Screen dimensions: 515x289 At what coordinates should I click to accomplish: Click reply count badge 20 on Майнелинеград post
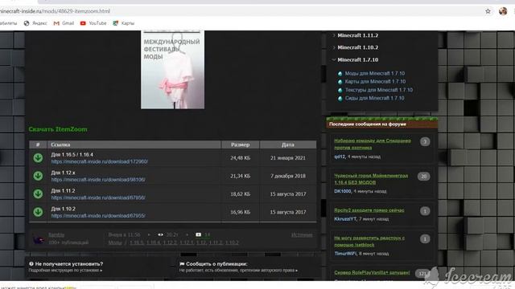424,177
